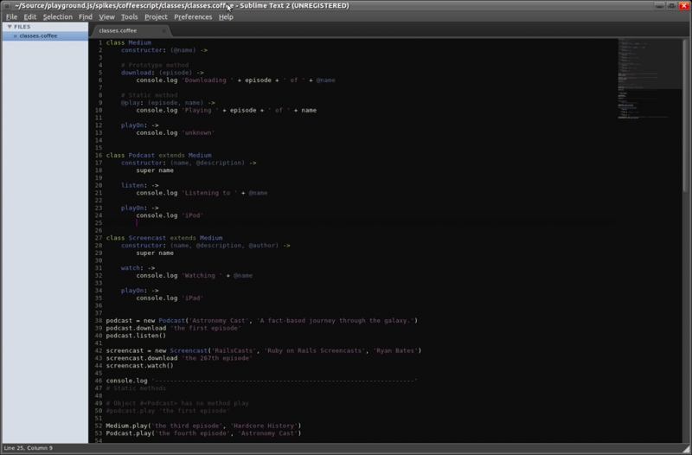Close classes.coffee via the sidebar x icon
This screenshot has height=455, width=692.
pos(15,36)
